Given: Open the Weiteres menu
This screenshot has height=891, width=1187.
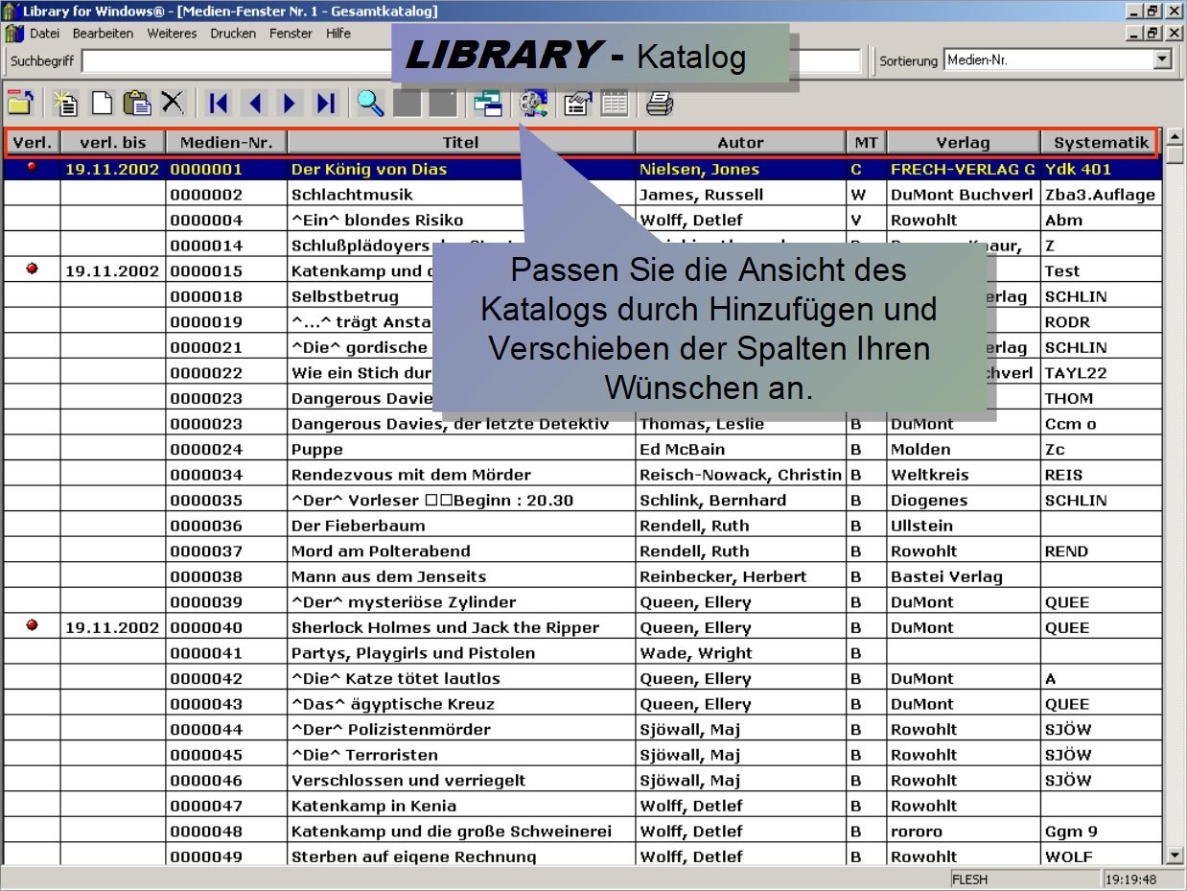Looking at the screenshot, I should tap(172, 34).
